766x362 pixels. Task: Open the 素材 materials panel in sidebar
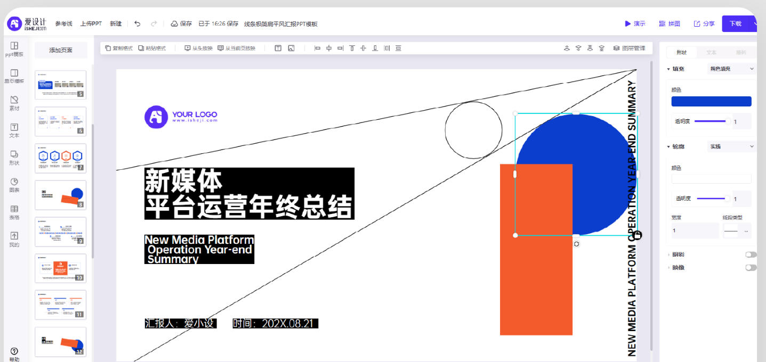click(14, 103)
